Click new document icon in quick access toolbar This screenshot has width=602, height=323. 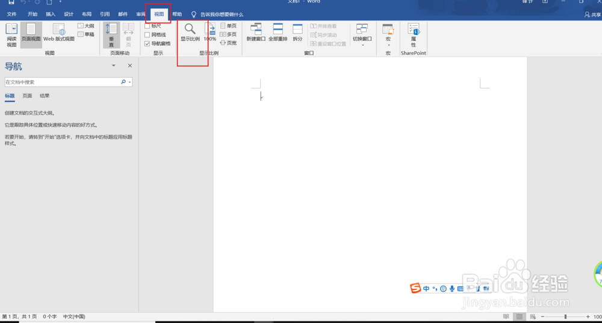click(x=49, y=2)
